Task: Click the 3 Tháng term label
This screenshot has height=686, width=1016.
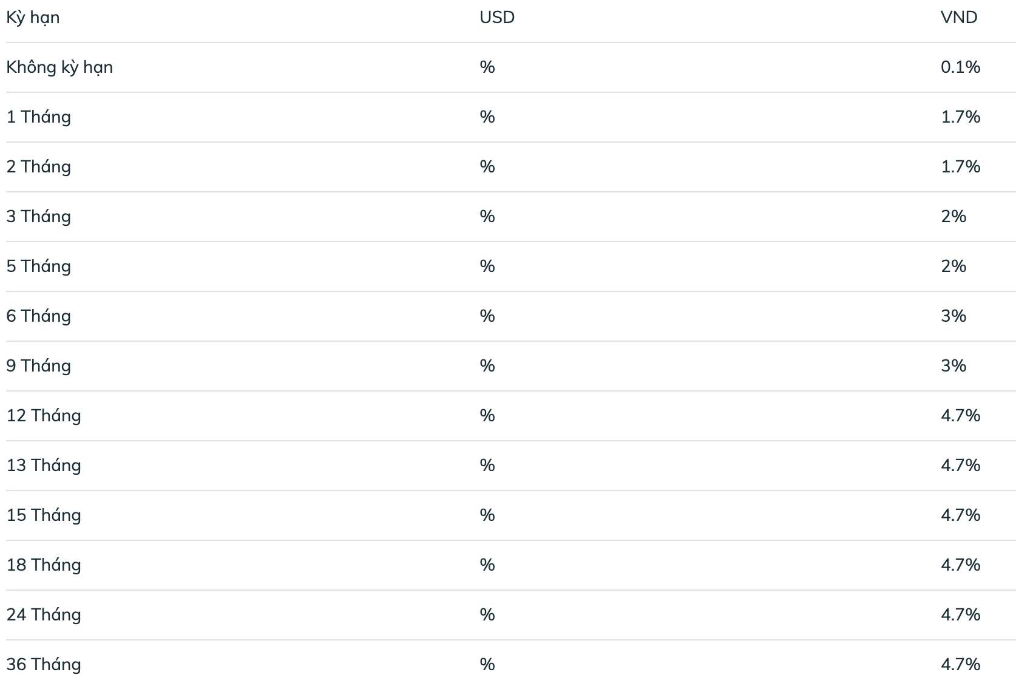Action: 38,217
